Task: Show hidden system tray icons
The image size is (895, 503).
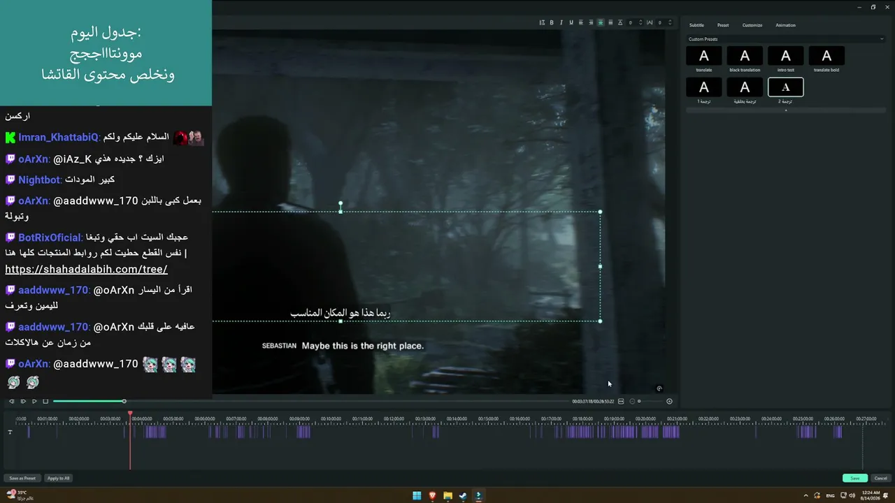Action: tap(806, 496)
